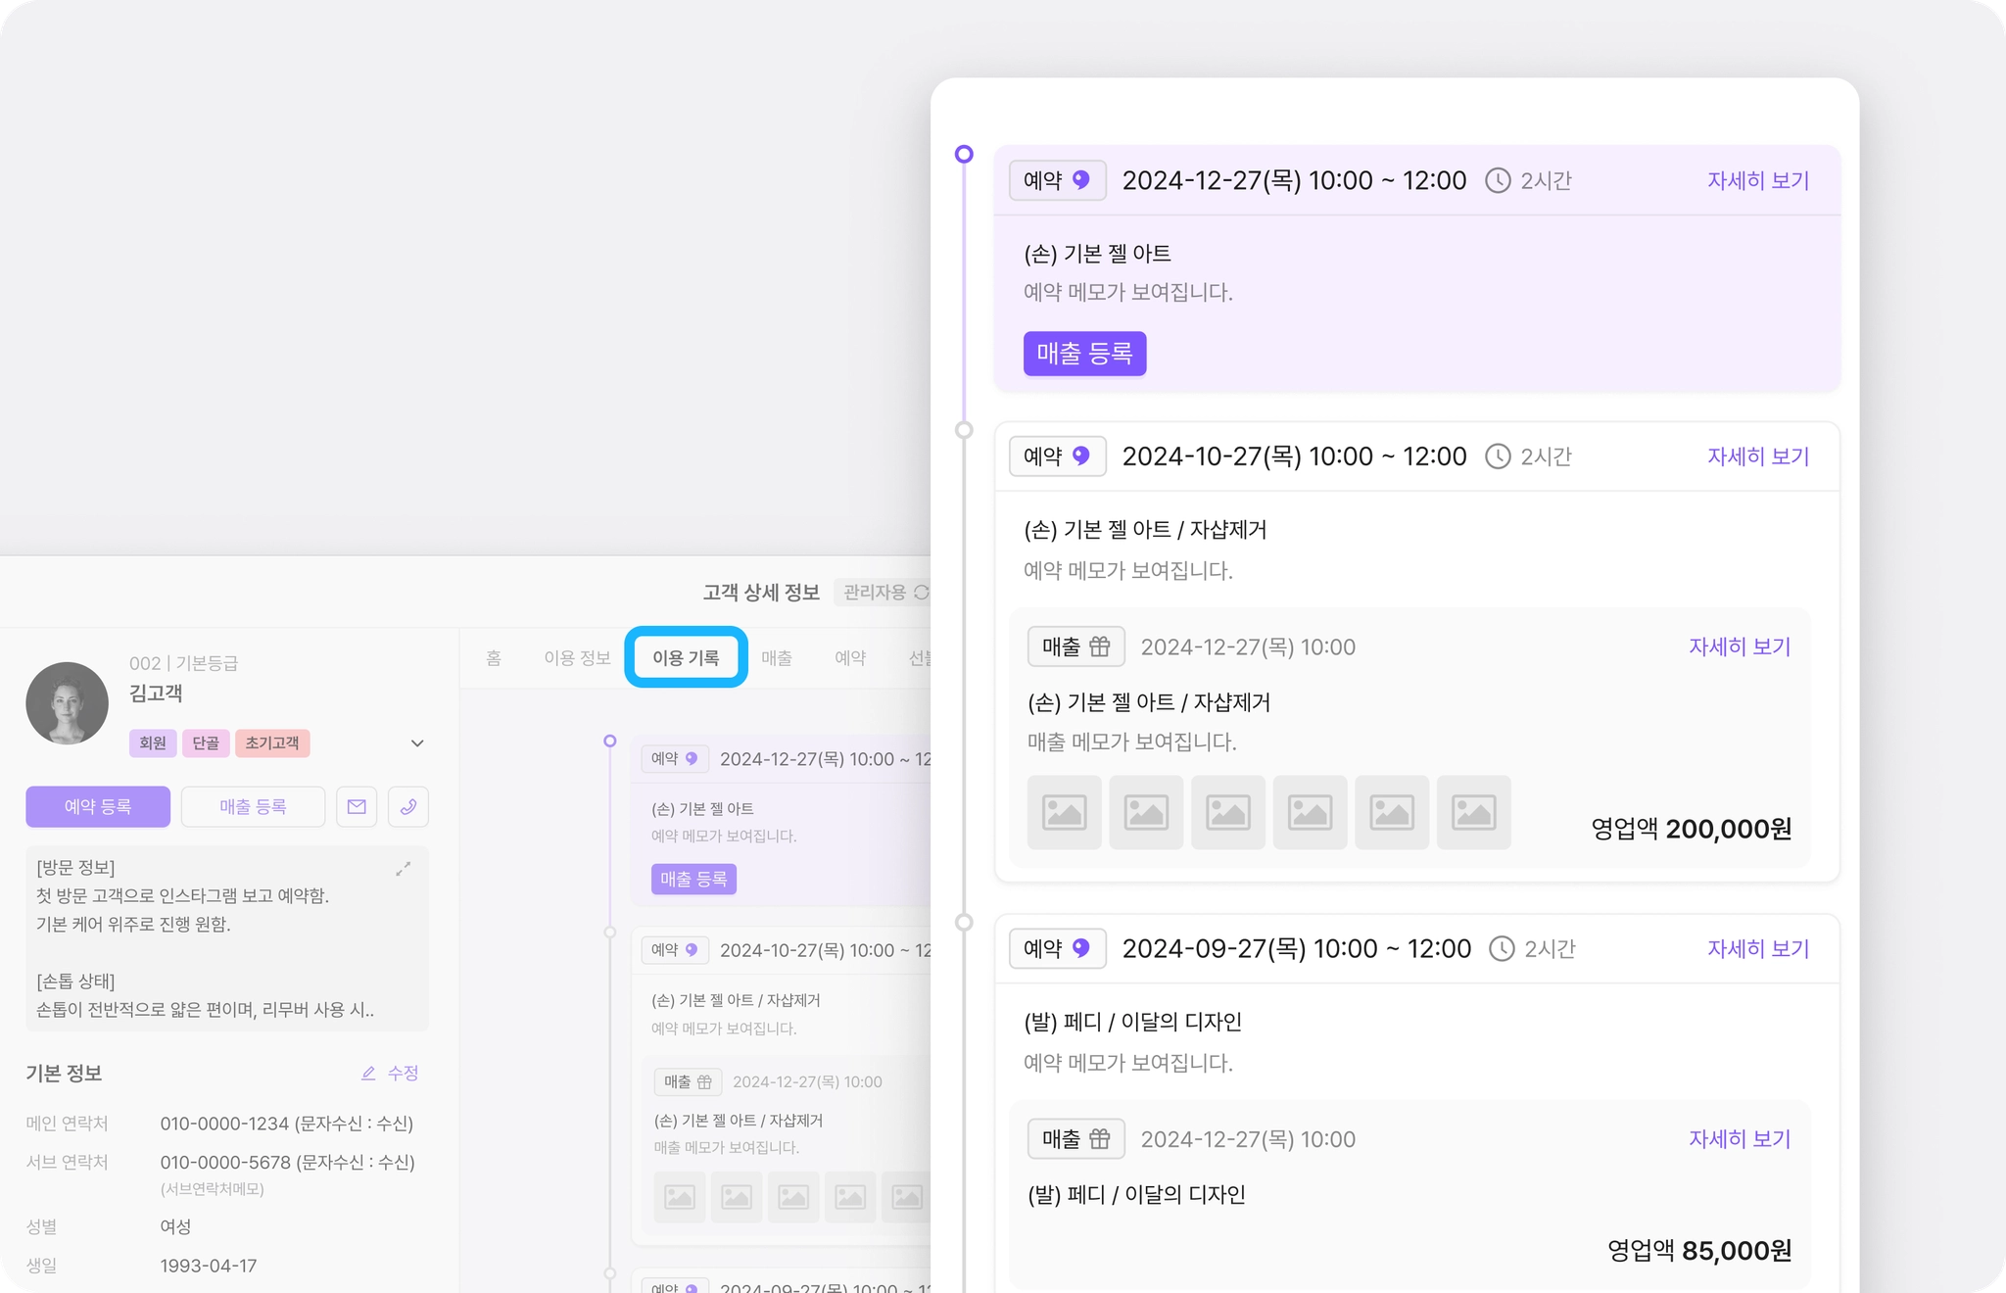Open the 이용 정보 tab
The width and height of the screenshot is (2006, 1293).
(577, 658)
